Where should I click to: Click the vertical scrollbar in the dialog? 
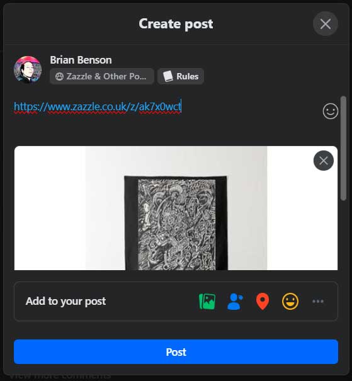(x=343, y=148)
